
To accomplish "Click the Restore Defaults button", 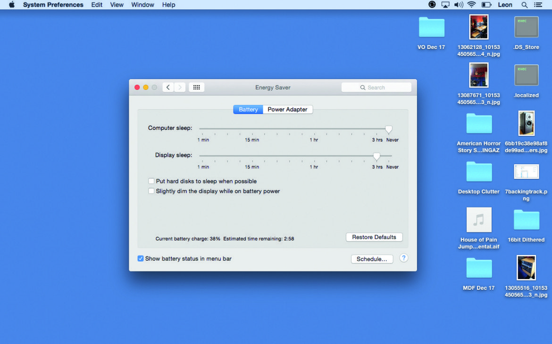I will pyautogui.click(x=374, y=237).
